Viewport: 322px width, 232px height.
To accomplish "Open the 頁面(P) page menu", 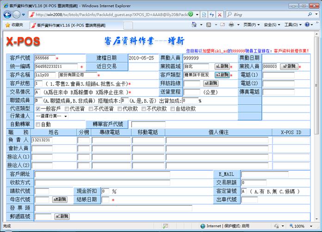I will click(x=251, y=25).
